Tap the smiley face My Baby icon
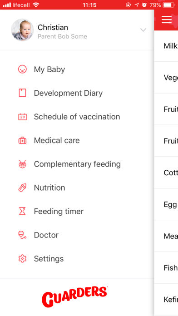The image size is (178, 316). coord(22,69)
